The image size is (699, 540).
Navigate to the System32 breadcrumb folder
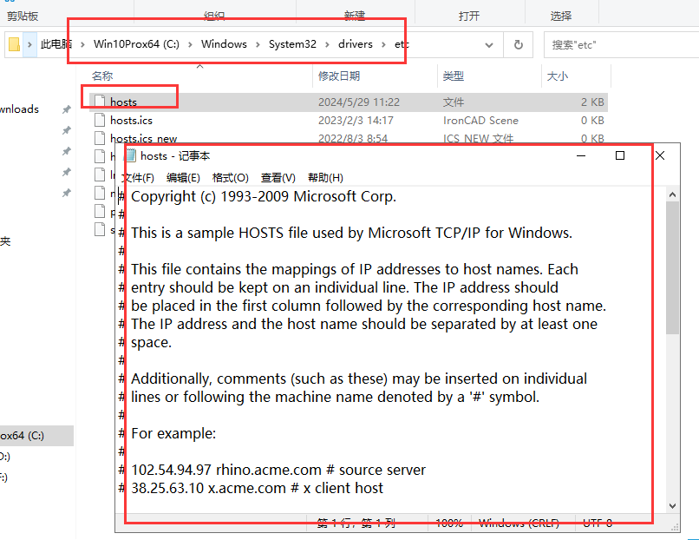pos(292,44)
